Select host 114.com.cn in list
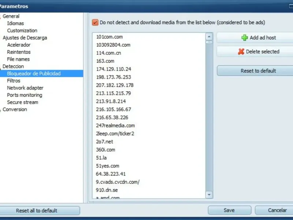Image resolution: width=293 pixels, height=220 pixels. pos(108,53)
